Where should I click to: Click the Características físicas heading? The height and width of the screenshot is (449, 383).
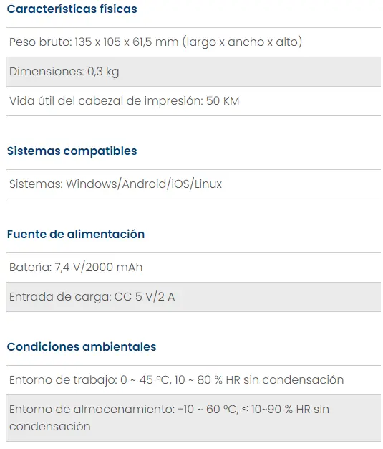(x=72, y=9)
